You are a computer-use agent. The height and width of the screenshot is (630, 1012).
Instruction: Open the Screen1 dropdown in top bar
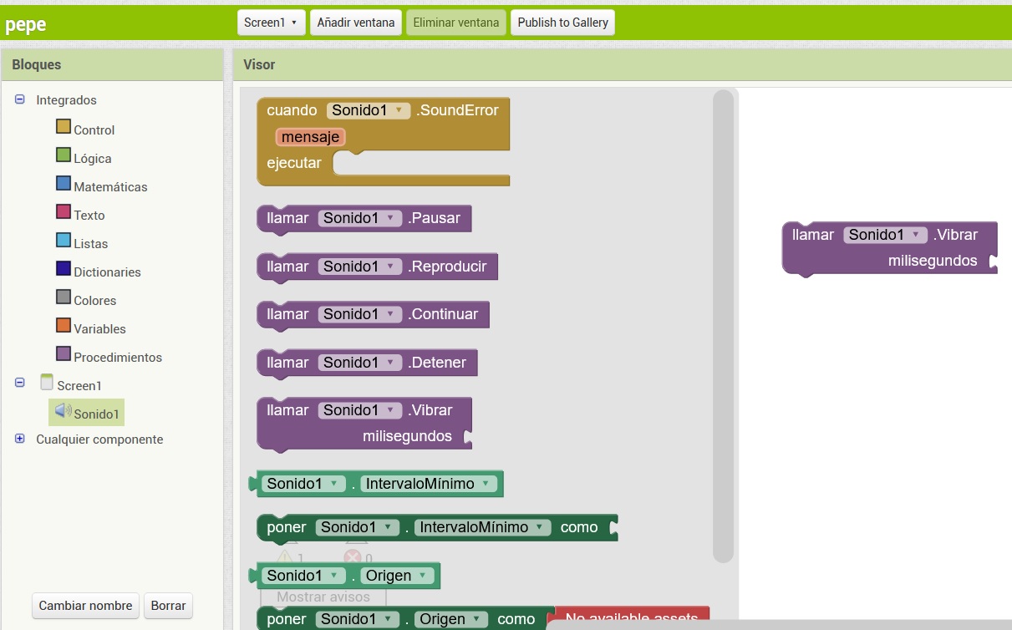tap(271, 23)
